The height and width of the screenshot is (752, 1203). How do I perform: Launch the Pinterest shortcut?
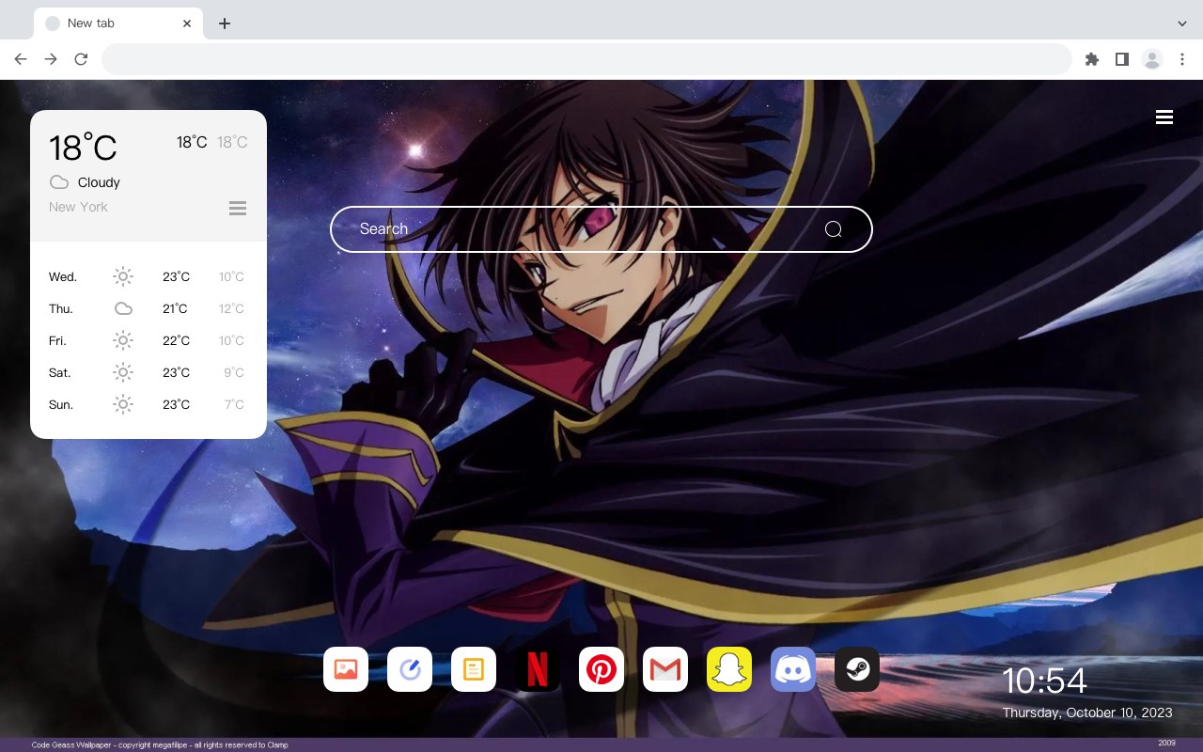coord(601,669)
